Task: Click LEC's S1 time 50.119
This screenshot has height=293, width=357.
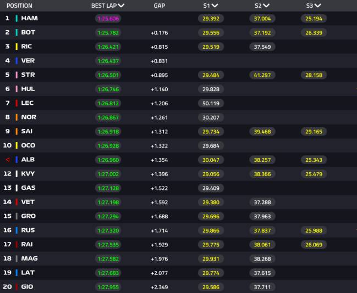Action: (x=211, y=103)
